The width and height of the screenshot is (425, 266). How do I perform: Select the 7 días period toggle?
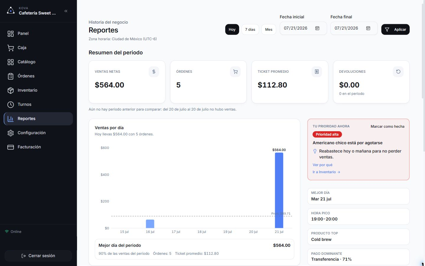tap(250, 29)
